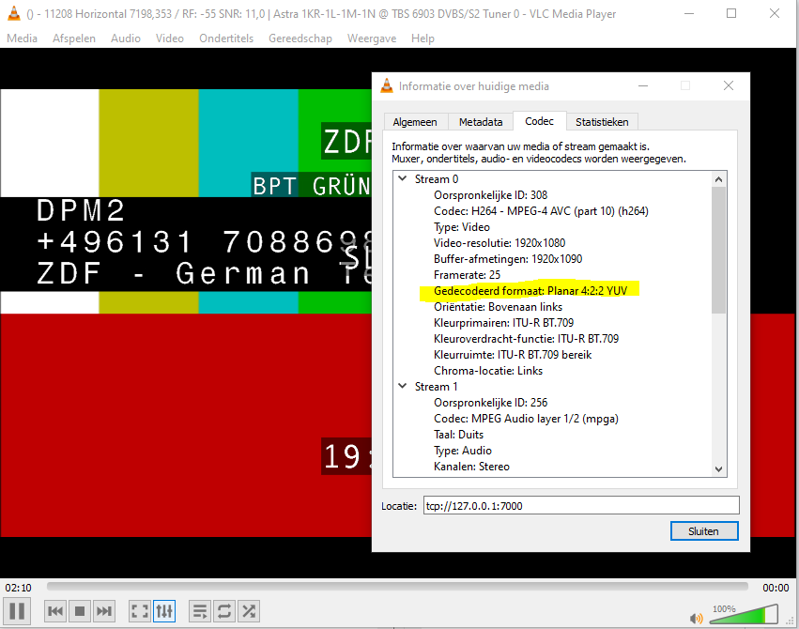Screen dimensions: 799x629
Task: Click the Sluiten button
Action: click(x=703, y=531)
